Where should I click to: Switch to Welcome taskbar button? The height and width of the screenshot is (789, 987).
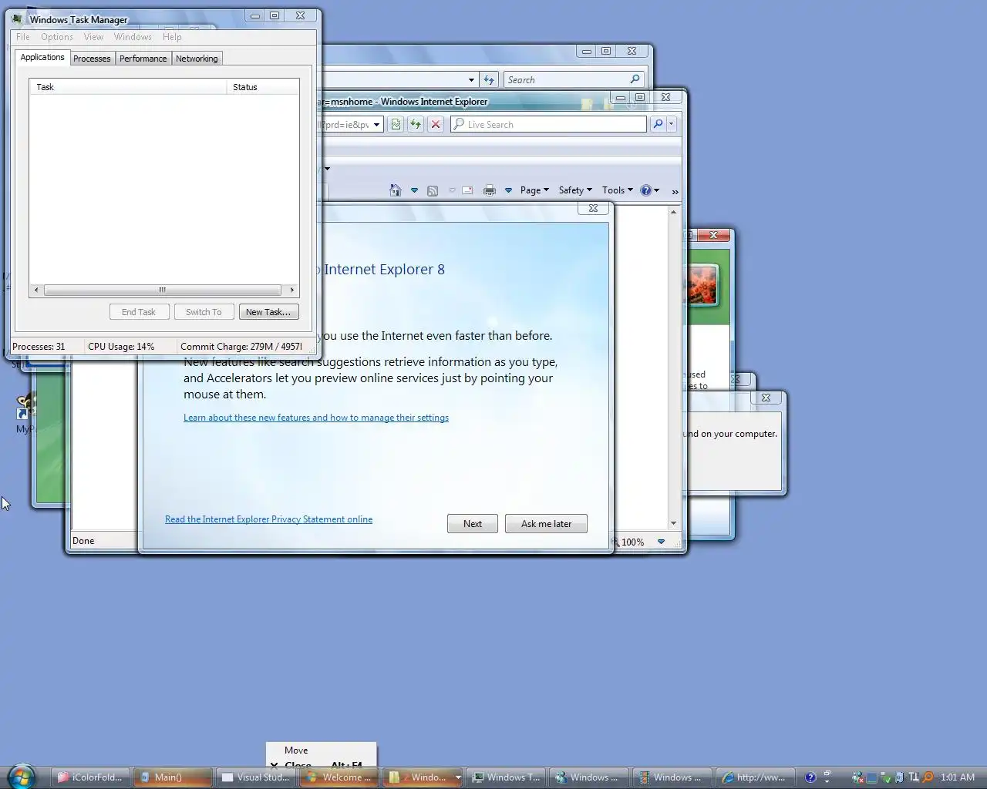[339, 777]
